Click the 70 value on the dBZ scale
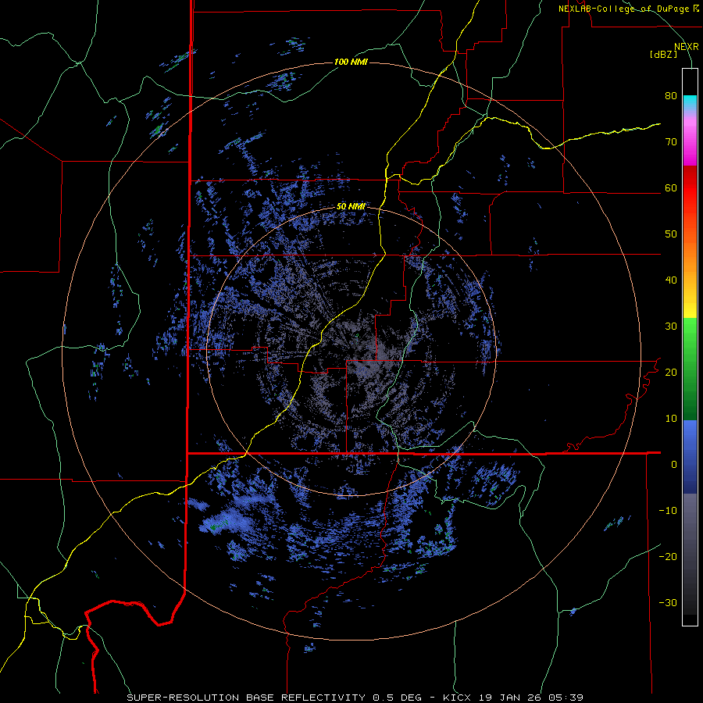 [x=671, y=142]
